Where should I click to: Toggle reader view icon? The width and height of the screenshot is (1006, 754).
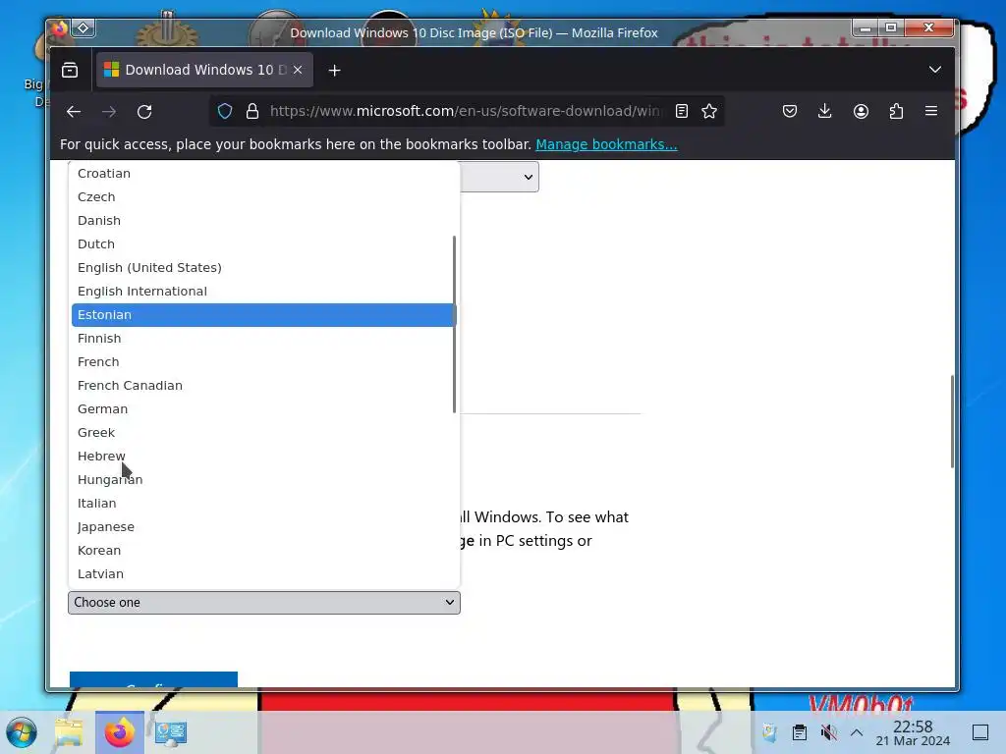coord(682,112)
